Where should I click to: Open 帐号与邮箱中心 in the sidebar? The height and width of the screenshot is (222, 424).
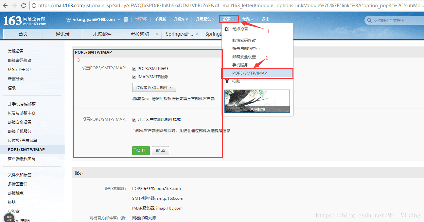coord(22,113)
